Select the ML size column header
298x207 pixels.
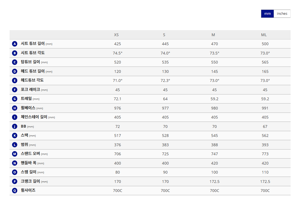[264, 35]
